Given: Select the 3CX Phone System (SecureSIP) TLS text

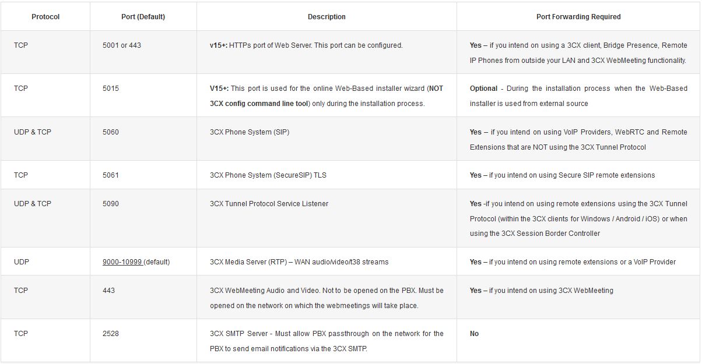Looking at the screenshot, I should coord(268,175).
